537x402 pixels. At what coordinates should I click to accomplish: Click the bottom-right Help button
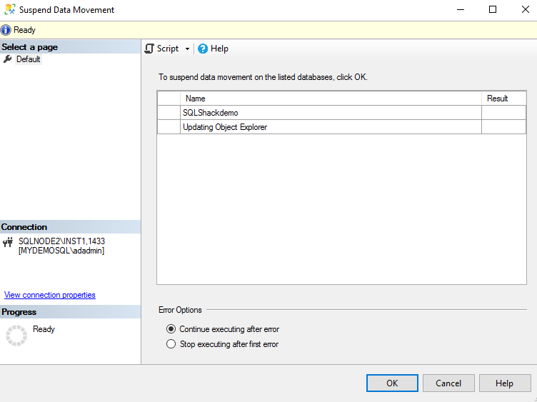(x=504, y=383)
